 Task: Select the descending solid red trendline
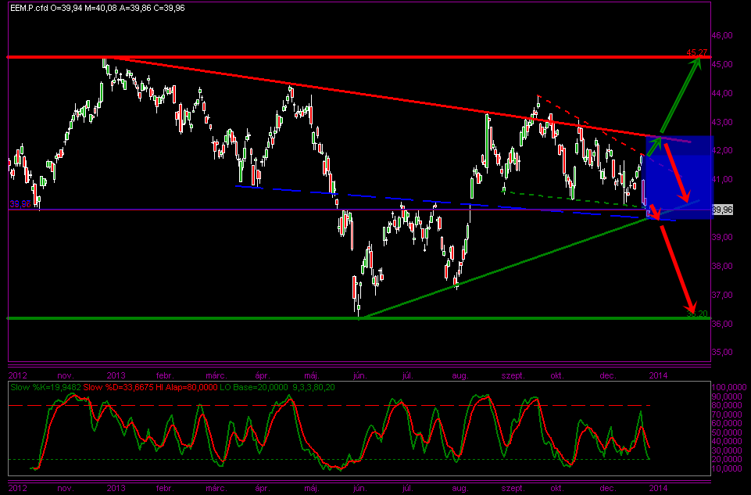(x=391, y=97)
